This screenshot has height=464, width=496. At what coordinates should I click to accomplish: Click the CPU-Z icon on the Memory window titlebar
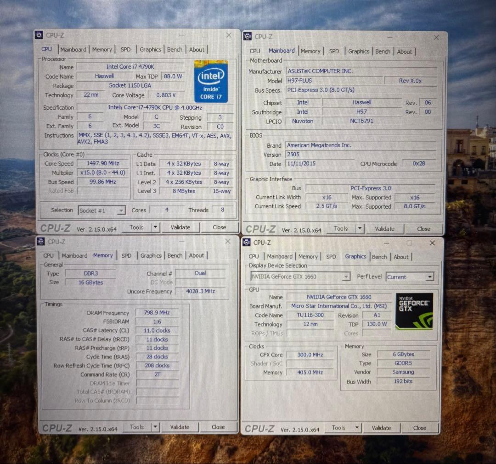(40, 242)
